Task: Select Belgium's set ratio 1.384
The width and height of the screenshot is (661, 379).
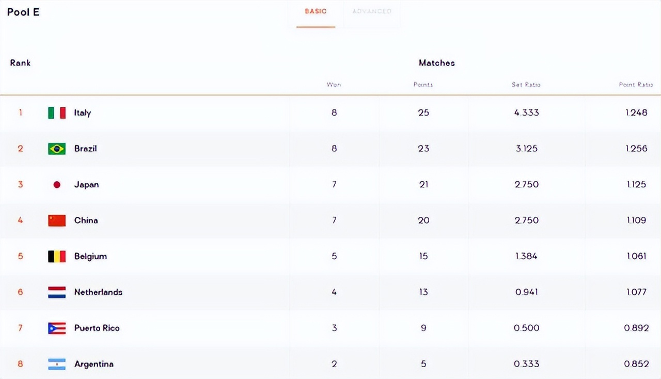Action: 526,256
